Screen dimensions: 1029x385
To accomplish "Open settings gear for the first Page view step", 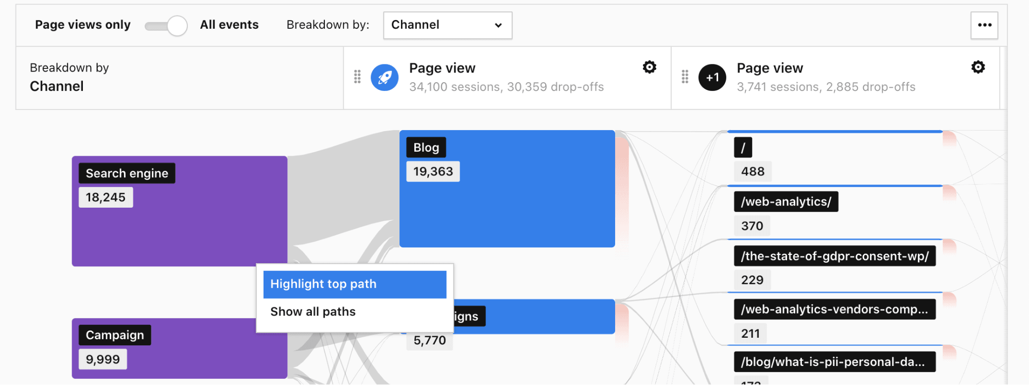I will pyautogui.click(x=650, y=67).
